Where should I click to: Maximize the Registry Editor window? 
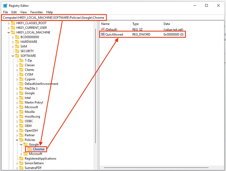point(206,6)
